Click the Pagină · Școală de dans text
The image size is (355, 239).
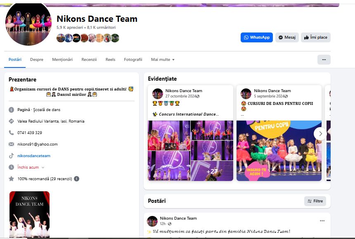[39, 110]
